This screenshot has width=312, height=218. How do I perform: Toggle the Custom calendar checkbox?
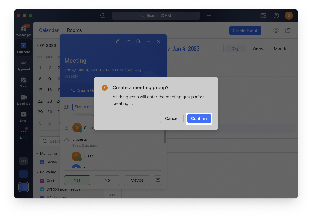pyautogui.click(x=42, y=181)
